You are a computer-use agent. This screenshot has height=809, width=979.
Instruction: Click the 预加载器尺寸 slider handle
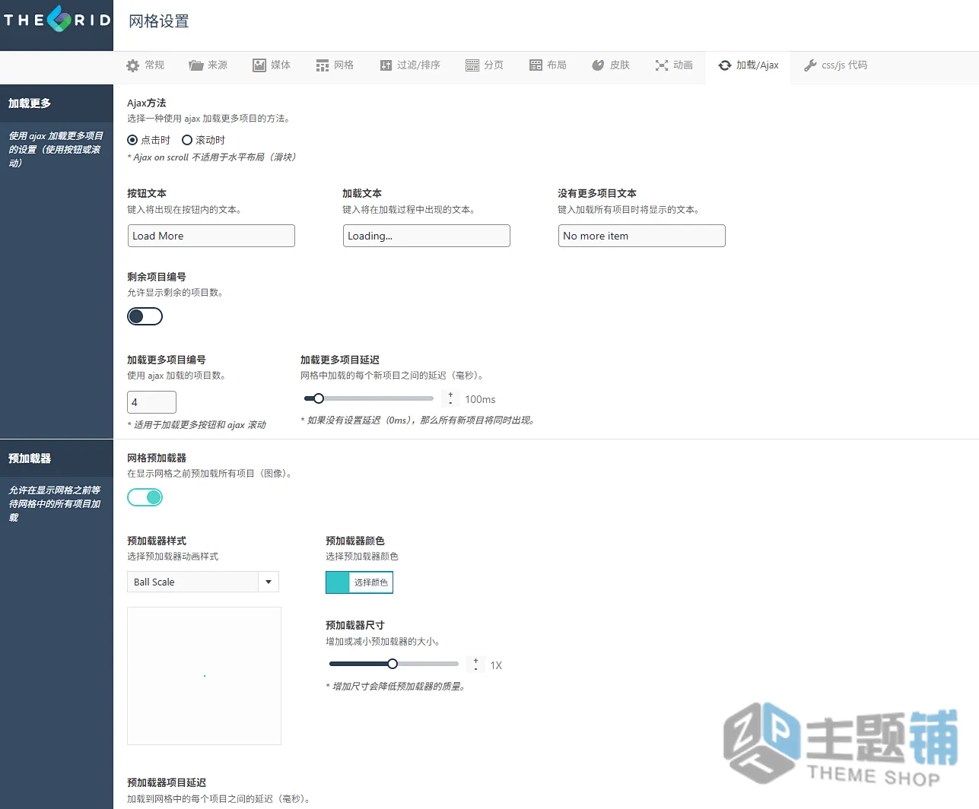click(393, 664)
